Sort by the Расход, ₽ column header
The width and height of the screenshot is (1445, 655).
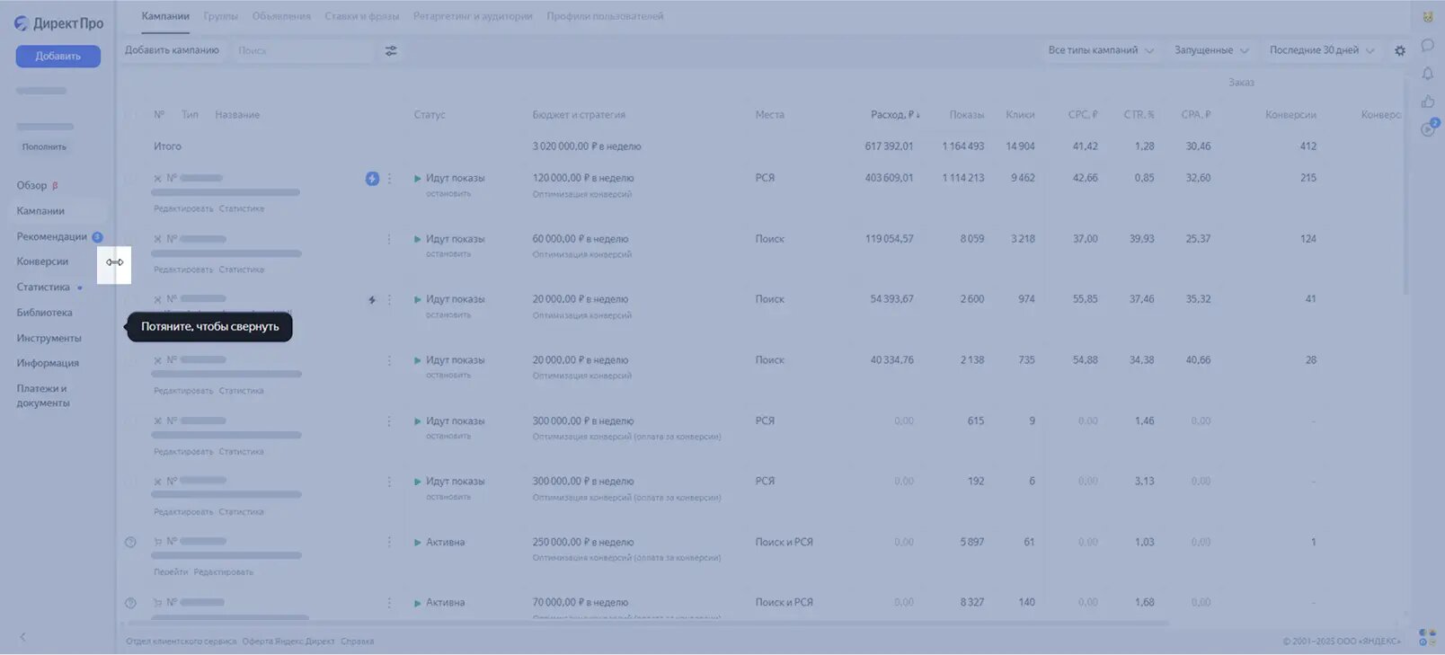tap(895, 115)
